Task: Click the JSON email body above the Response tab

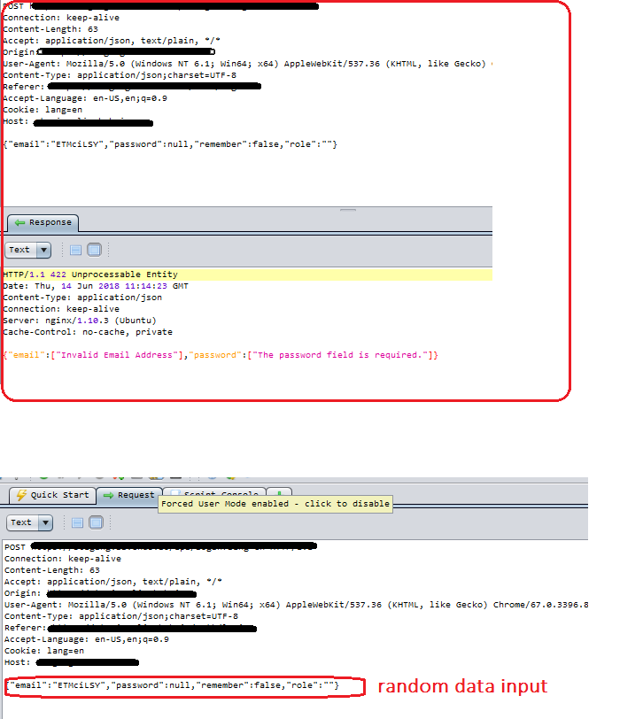Action: pos(170,144)
